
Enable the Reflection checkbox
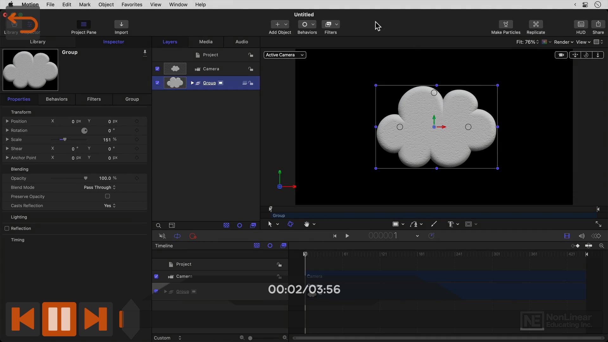pyautogui.click(x=7, y=228)
